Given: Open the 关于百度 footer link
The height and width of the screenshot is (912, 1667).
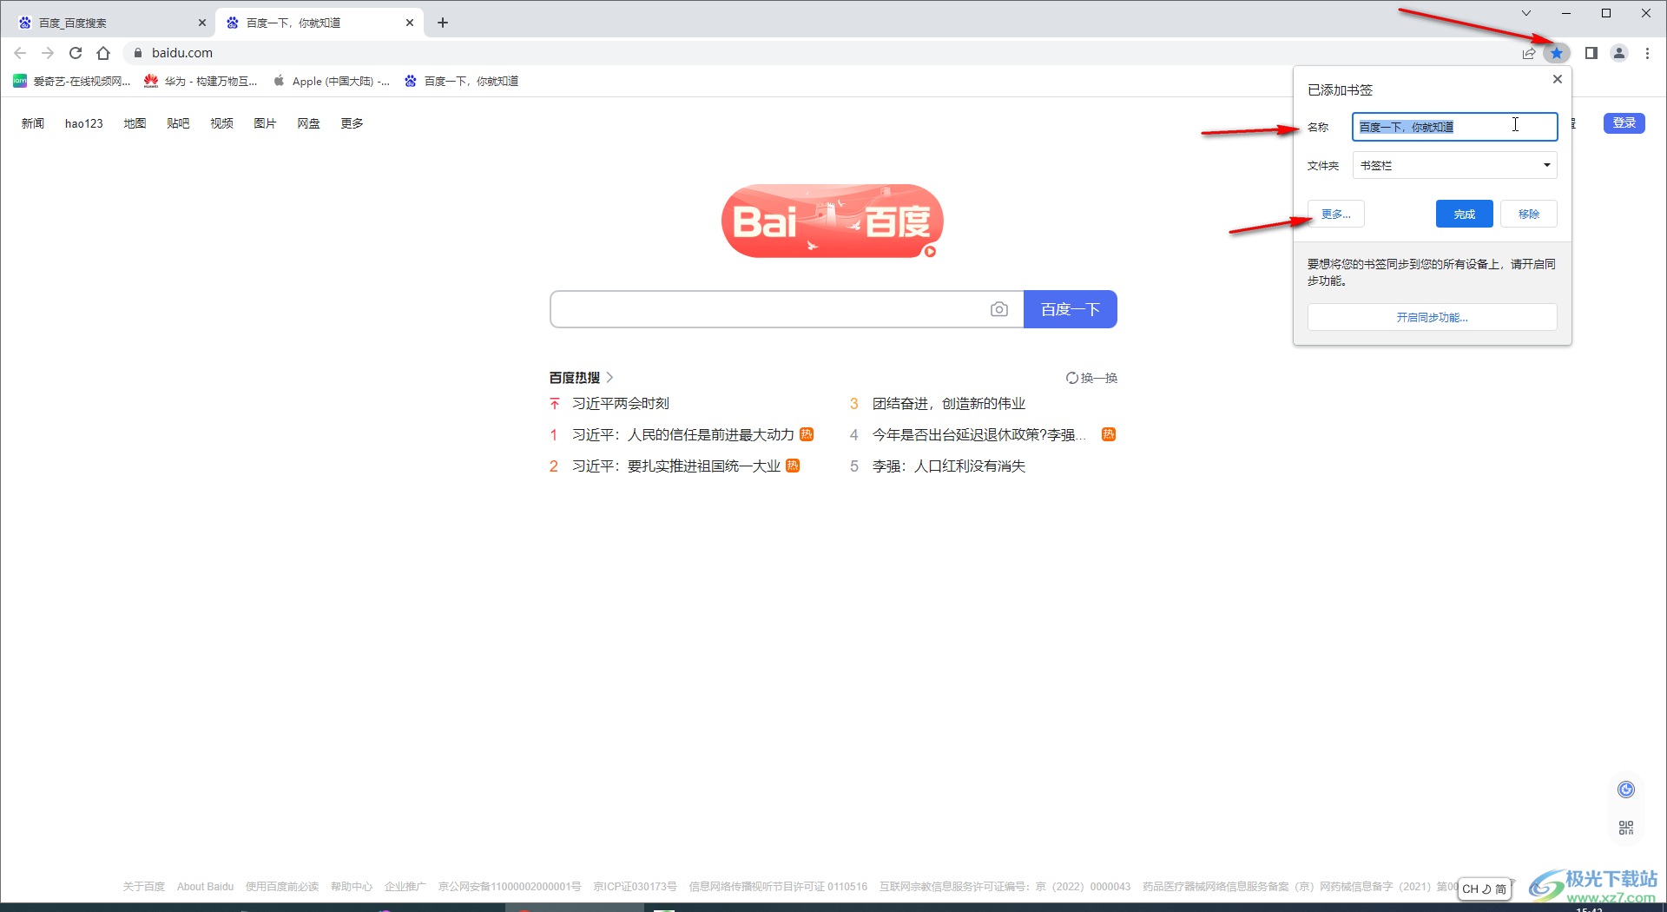Looking at the screenshot, I should click(x=143, y=887).
